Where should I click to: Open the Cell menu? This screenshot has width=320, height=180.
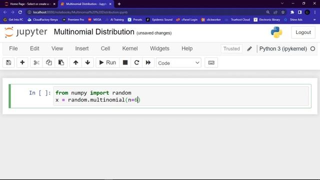[x=105, y=48]
